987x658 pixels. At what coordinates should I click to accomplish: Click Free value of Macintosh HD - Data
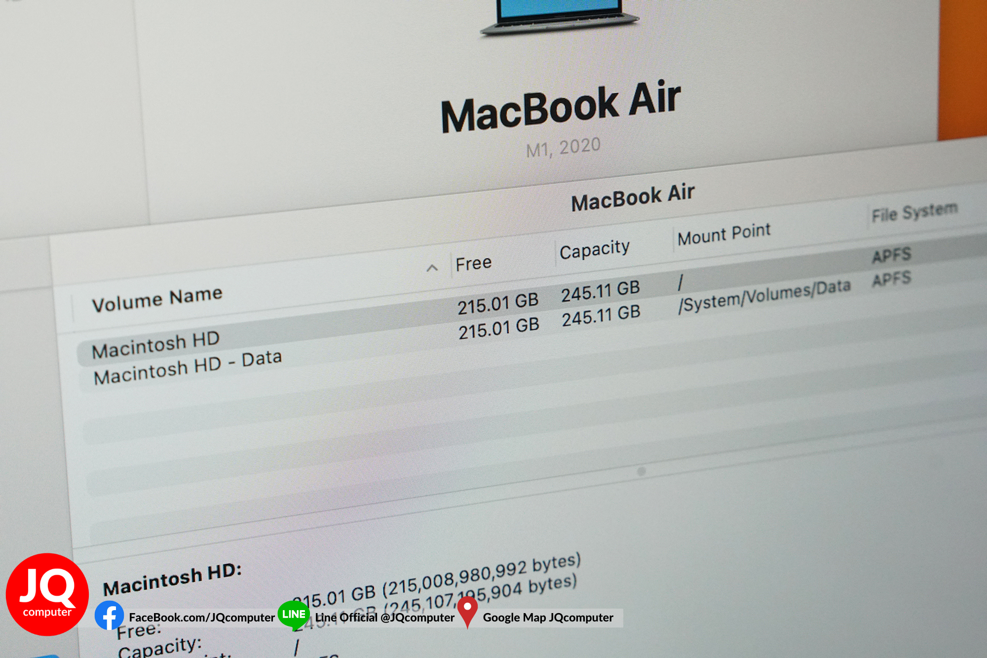pyautogui.click(x=498, y=328)
